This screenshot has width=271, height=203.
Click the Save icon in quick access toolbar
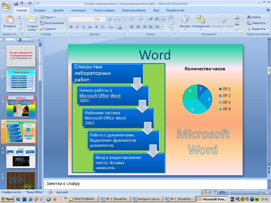[16, 3]
